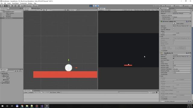The height and width of the screenshot is (108, 193).
Task: Open the Sleeping Mode dropdown
Action: click(182, 71)
